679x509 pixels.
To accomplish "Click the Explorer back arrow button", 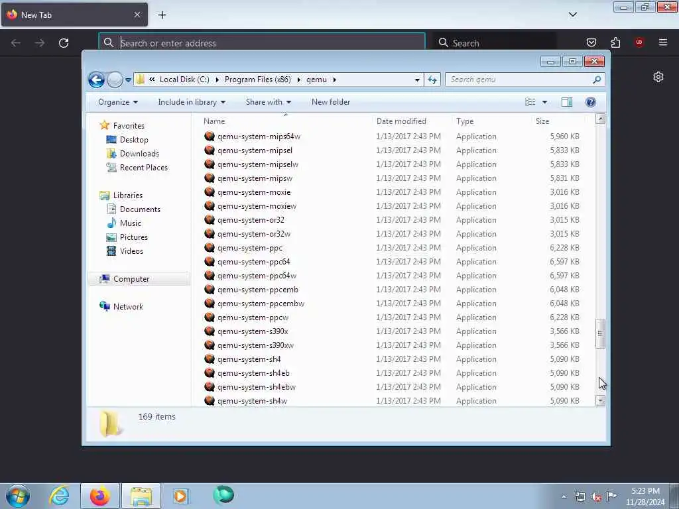I will [96, 80].
